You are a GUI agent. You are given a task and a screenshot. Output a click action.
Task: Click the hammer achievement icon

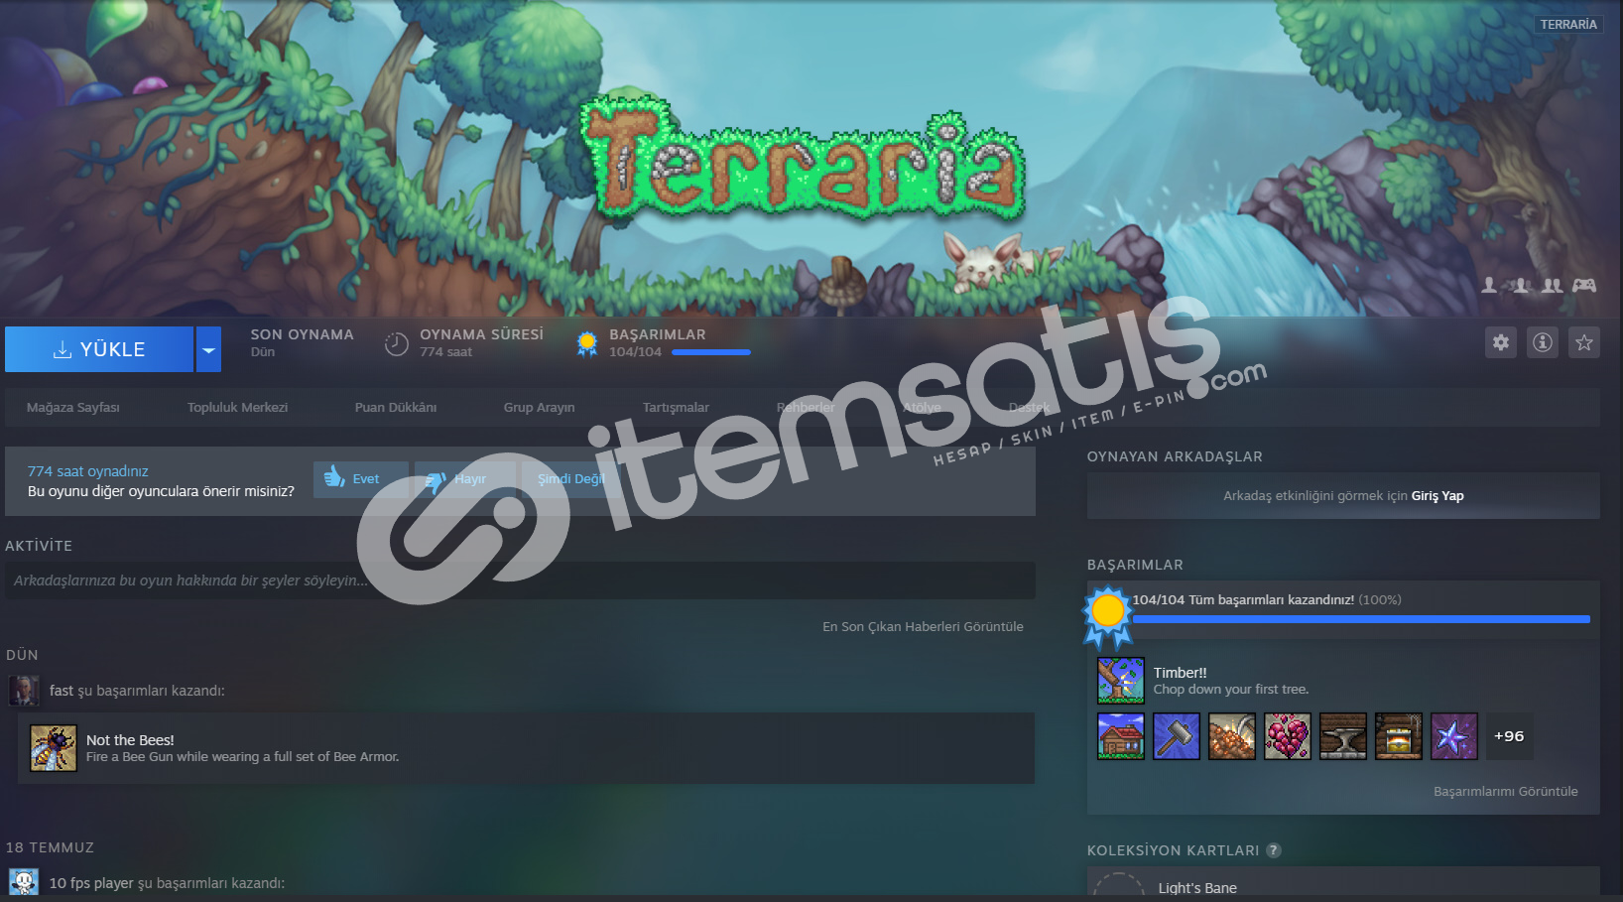point(1177,736)
